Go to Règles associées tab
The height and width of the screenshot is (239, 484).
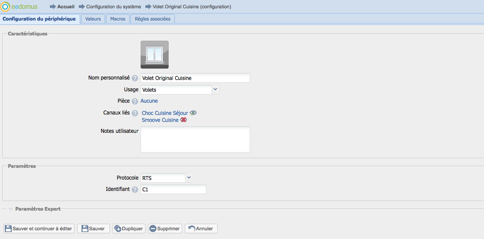(152, 19)
